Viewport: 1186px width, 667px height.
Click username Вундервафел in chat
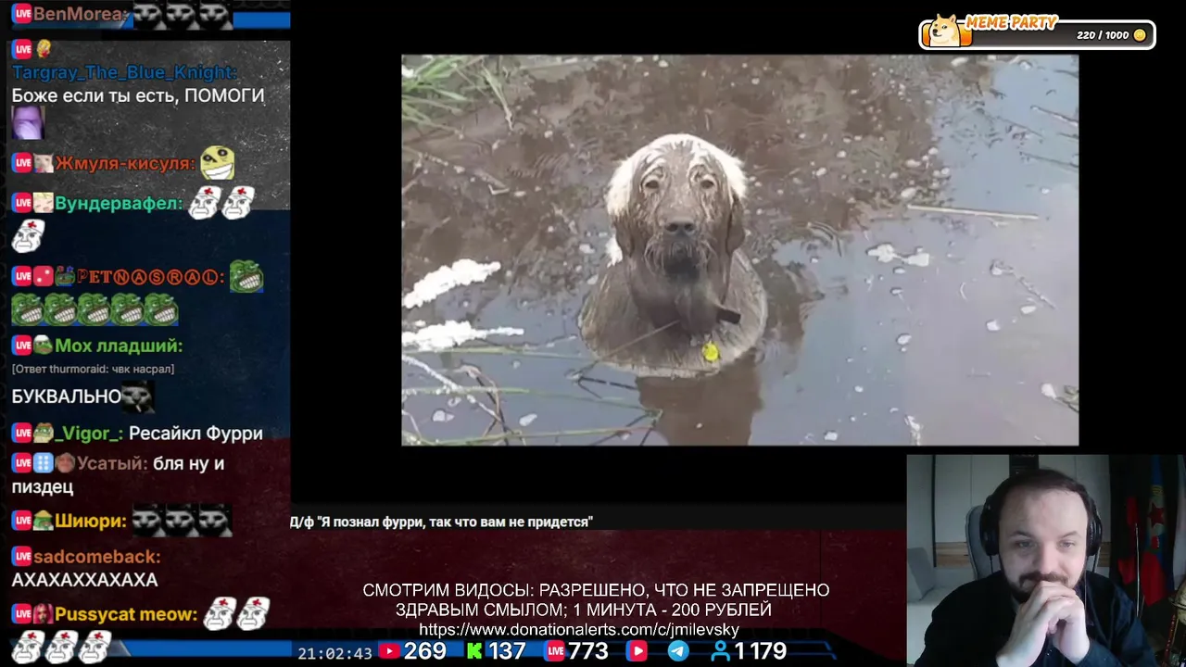coord(119,203)
